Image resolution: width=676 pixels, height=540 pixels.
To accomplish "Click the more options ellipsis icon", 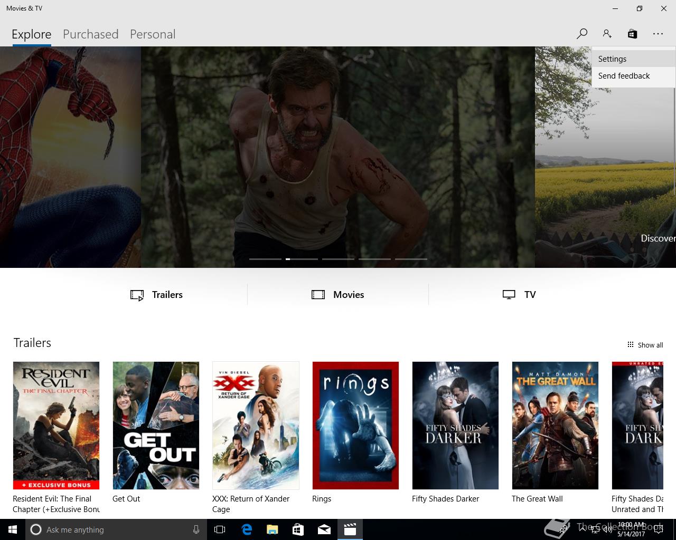I will tap(658, 34).
